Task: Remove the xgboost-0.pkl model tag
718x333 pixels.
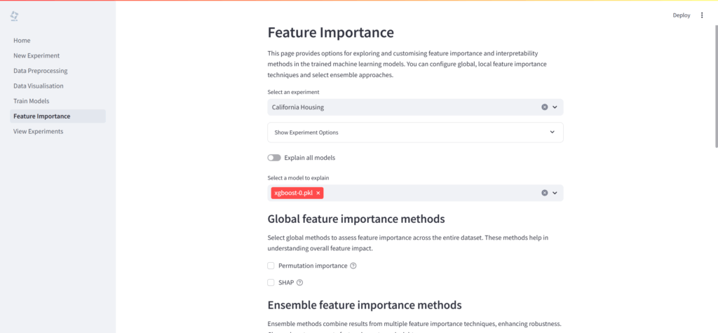Action: 318,193
